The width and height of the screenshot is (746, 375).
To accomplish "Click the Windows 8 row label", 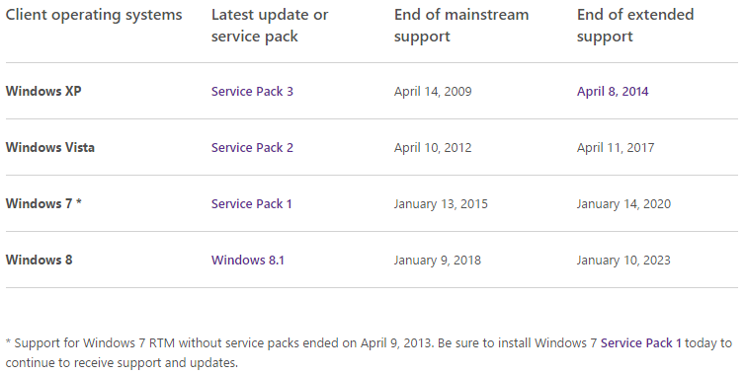I will (x=39, y=260).
